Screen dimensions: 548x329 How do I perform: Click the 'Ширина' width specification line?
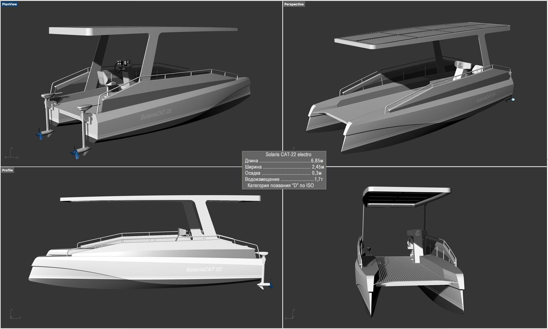(x=284, y=167)
